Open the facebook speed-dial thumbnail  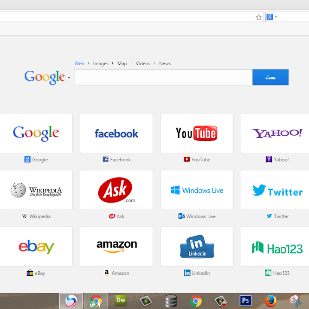pos(116,133)
